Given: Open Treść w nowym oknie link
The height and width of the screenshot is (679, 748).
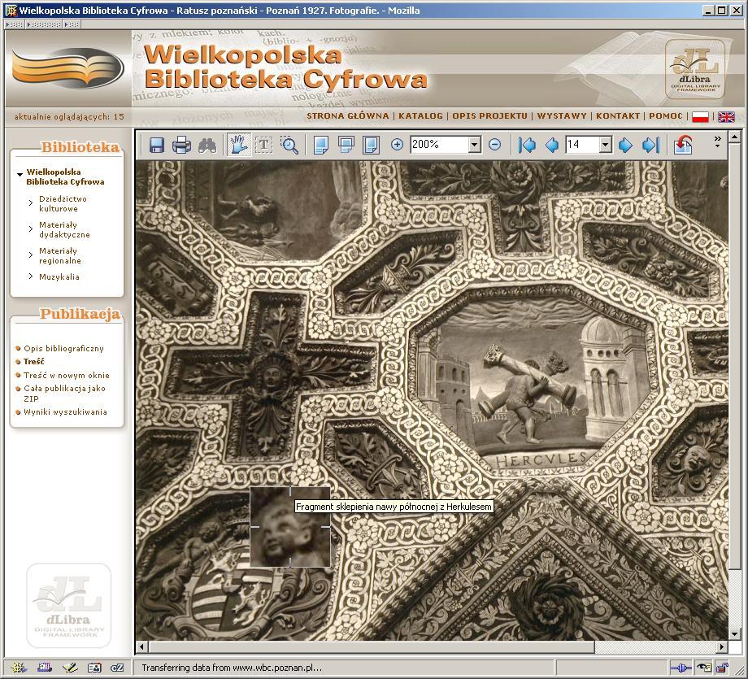Looking at the screenshot, I should 67,375.
